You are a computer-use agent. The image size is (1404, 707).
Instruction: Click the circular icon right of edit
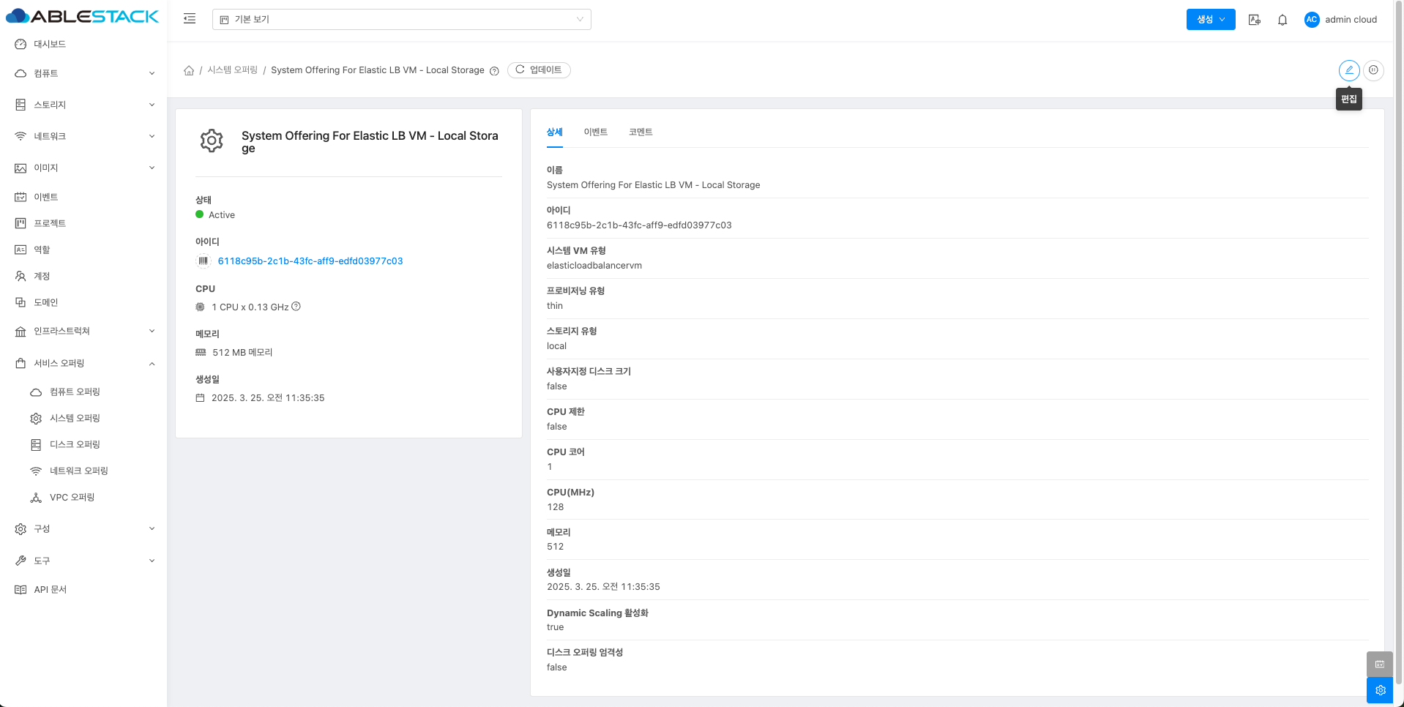point(1373,70)
